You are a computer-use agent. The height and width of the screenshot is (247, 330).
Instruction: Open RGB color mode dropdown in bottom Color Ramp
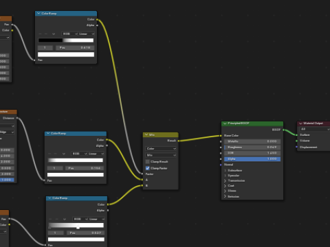(80, 219)
